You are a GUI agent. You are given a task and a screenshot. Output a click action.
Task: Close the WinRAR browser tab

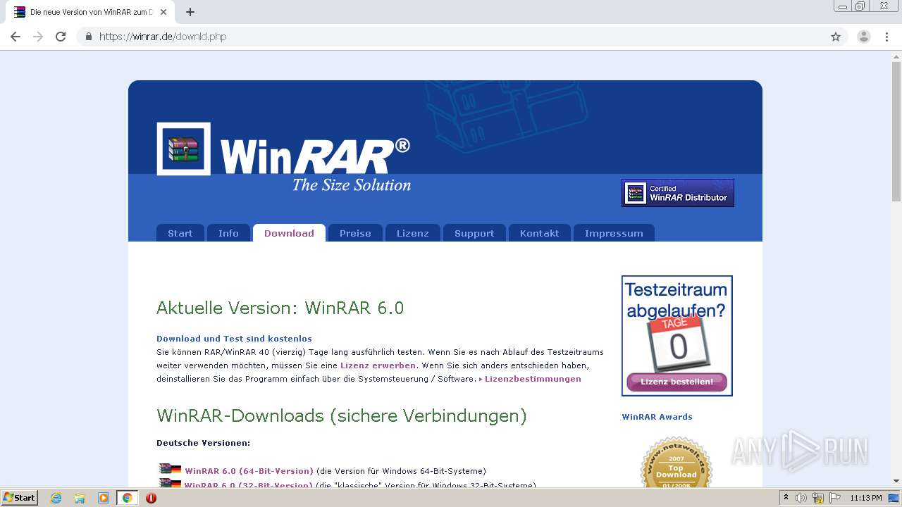pos(163,12)
